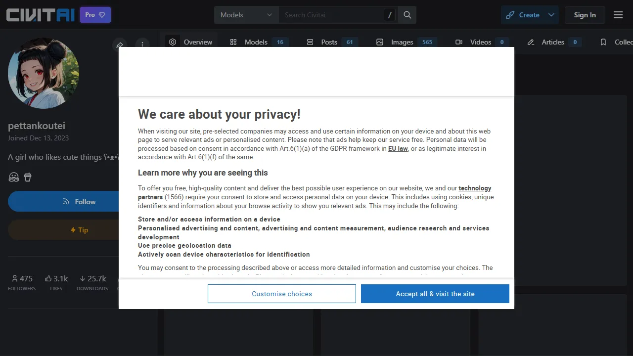Focus the Search Civitai input field

click(x=331, y=15)
